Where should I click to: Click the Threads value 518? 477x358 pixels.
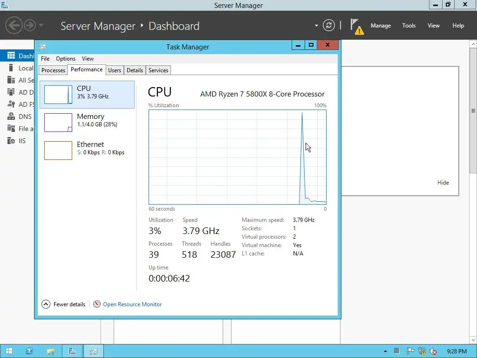coord(189,255)
